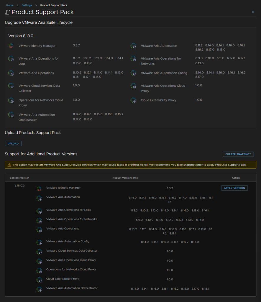This screenshot has width=261, height=302.
Task: Click Upgrade VMware Aria Suite Lifecycle heading
Action: pyautogui.click(x=39, y=22)
